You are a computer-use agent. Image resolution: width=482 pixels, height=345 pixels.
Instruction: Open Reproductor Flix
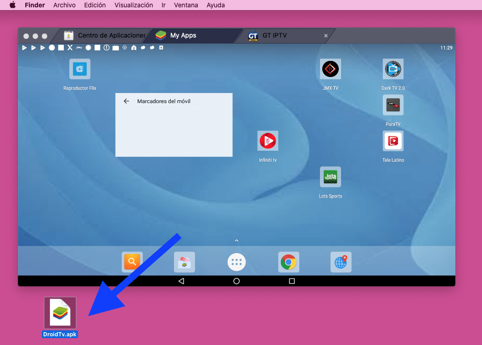tap(79, 69)
